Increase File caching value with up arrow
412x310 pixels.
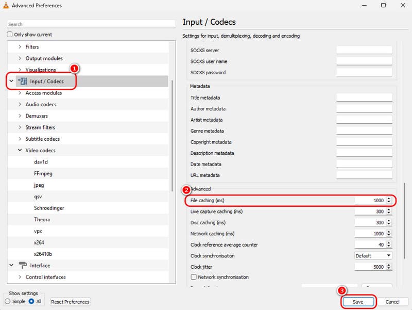pyautogui.click(x=389, y=198)
